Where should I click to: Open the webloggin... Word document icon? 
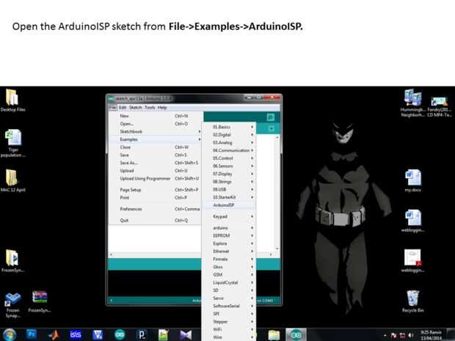click(x=413, y=221)
